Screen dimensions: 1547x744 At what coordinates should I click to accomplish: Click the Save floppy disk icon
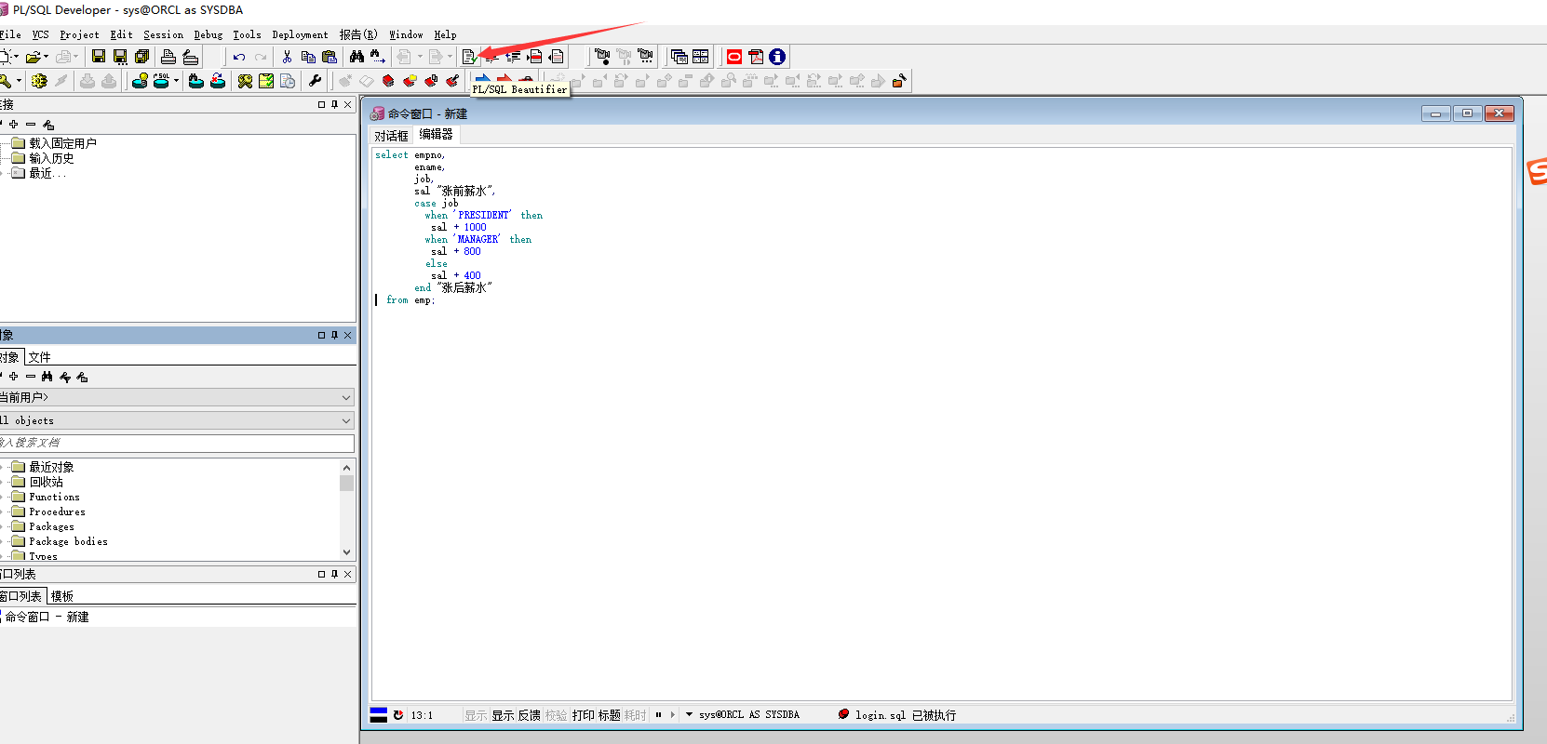[x=99, y=57]
